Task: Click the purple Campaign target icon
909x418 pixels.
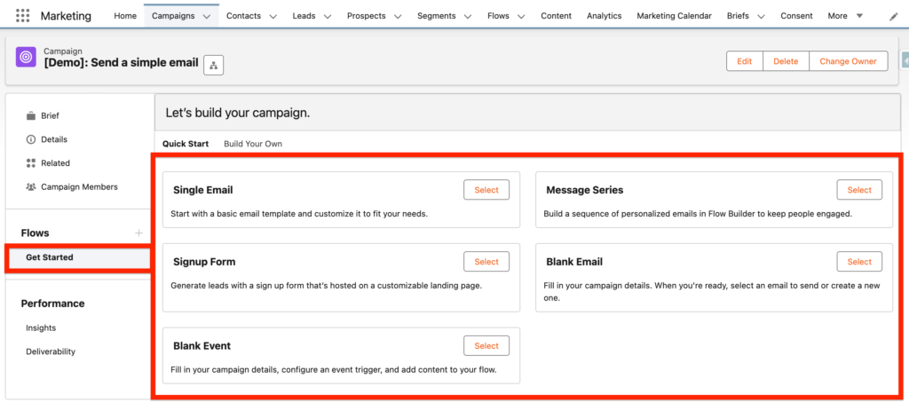Action: click(x=26, y=58)
